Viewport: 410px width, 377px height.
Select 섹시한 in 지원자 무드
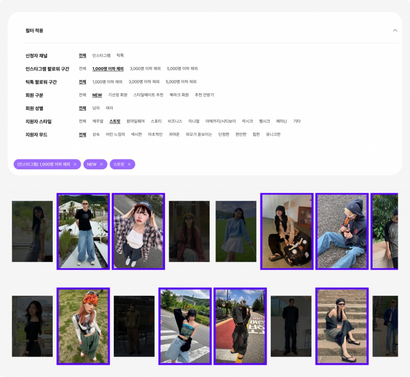pos(136,134)
